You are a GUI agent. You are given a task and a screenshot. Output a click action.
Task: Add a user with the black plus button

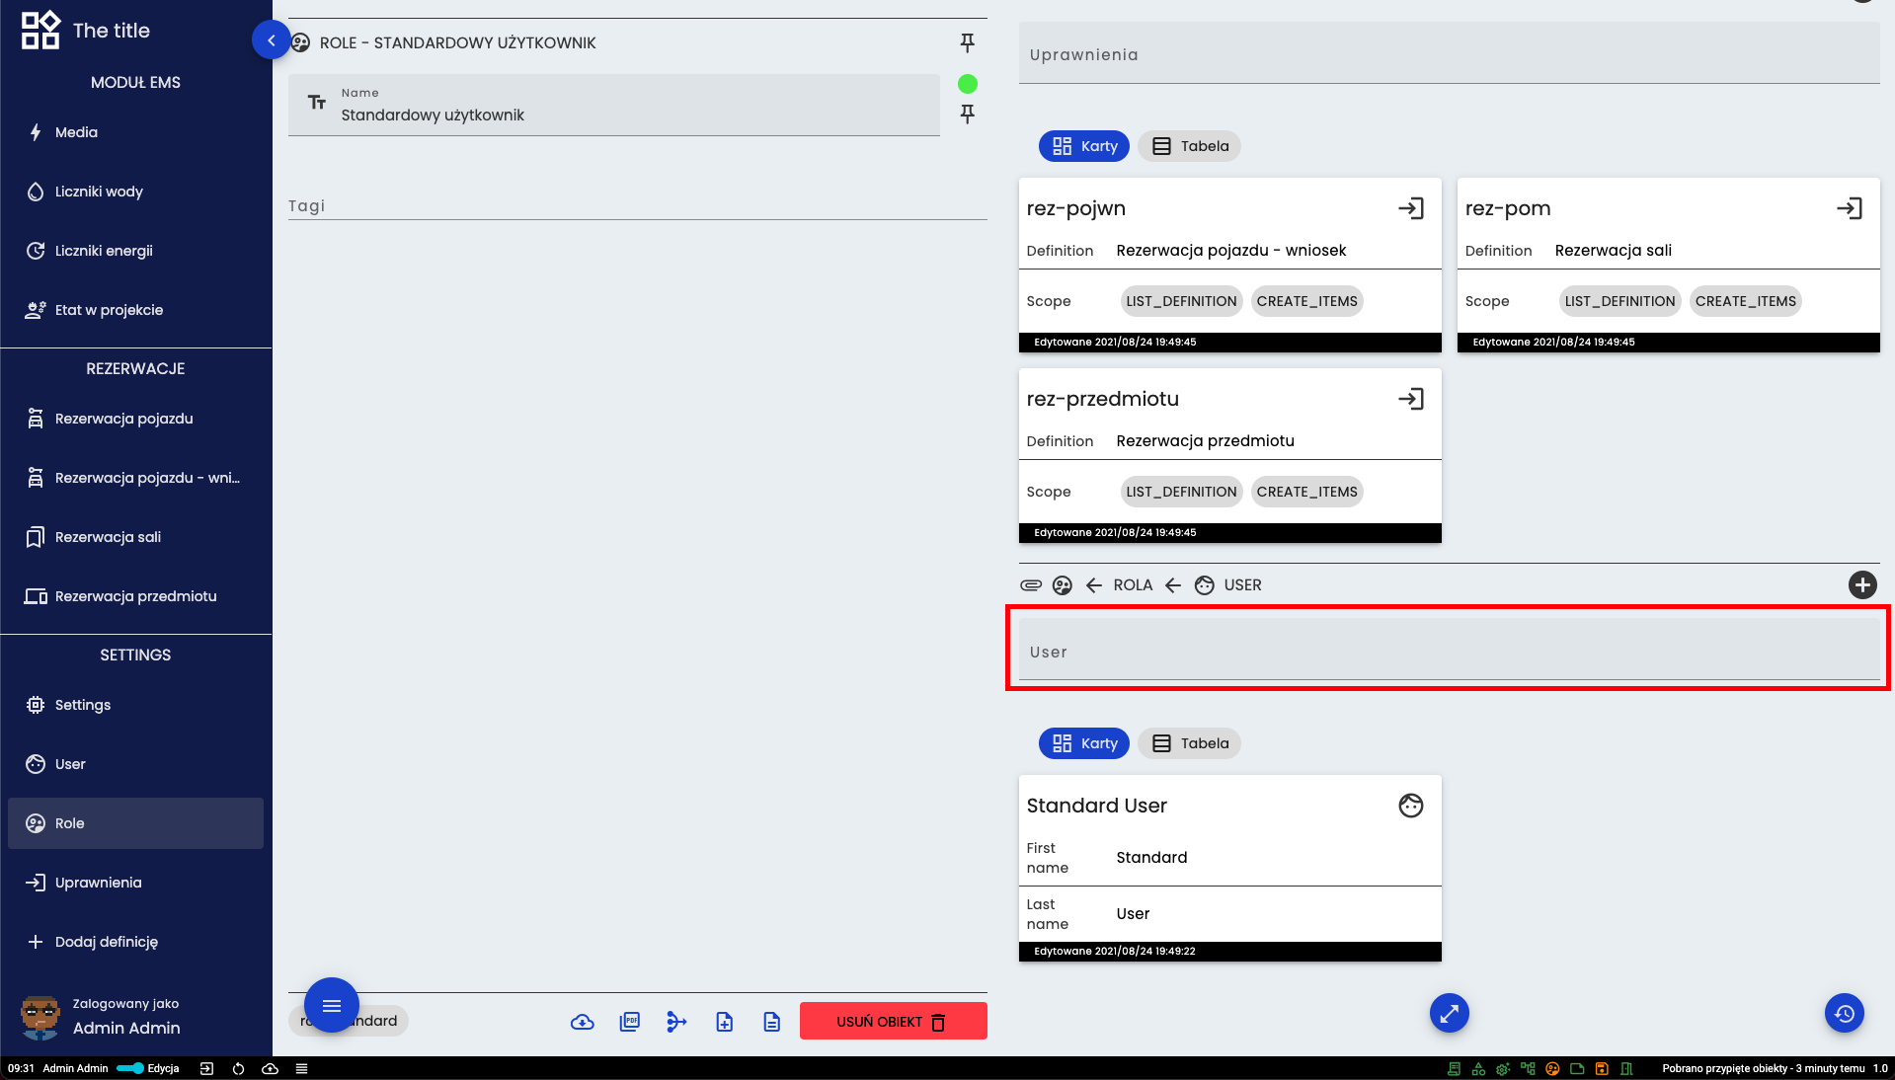[x=1862, y=584]
